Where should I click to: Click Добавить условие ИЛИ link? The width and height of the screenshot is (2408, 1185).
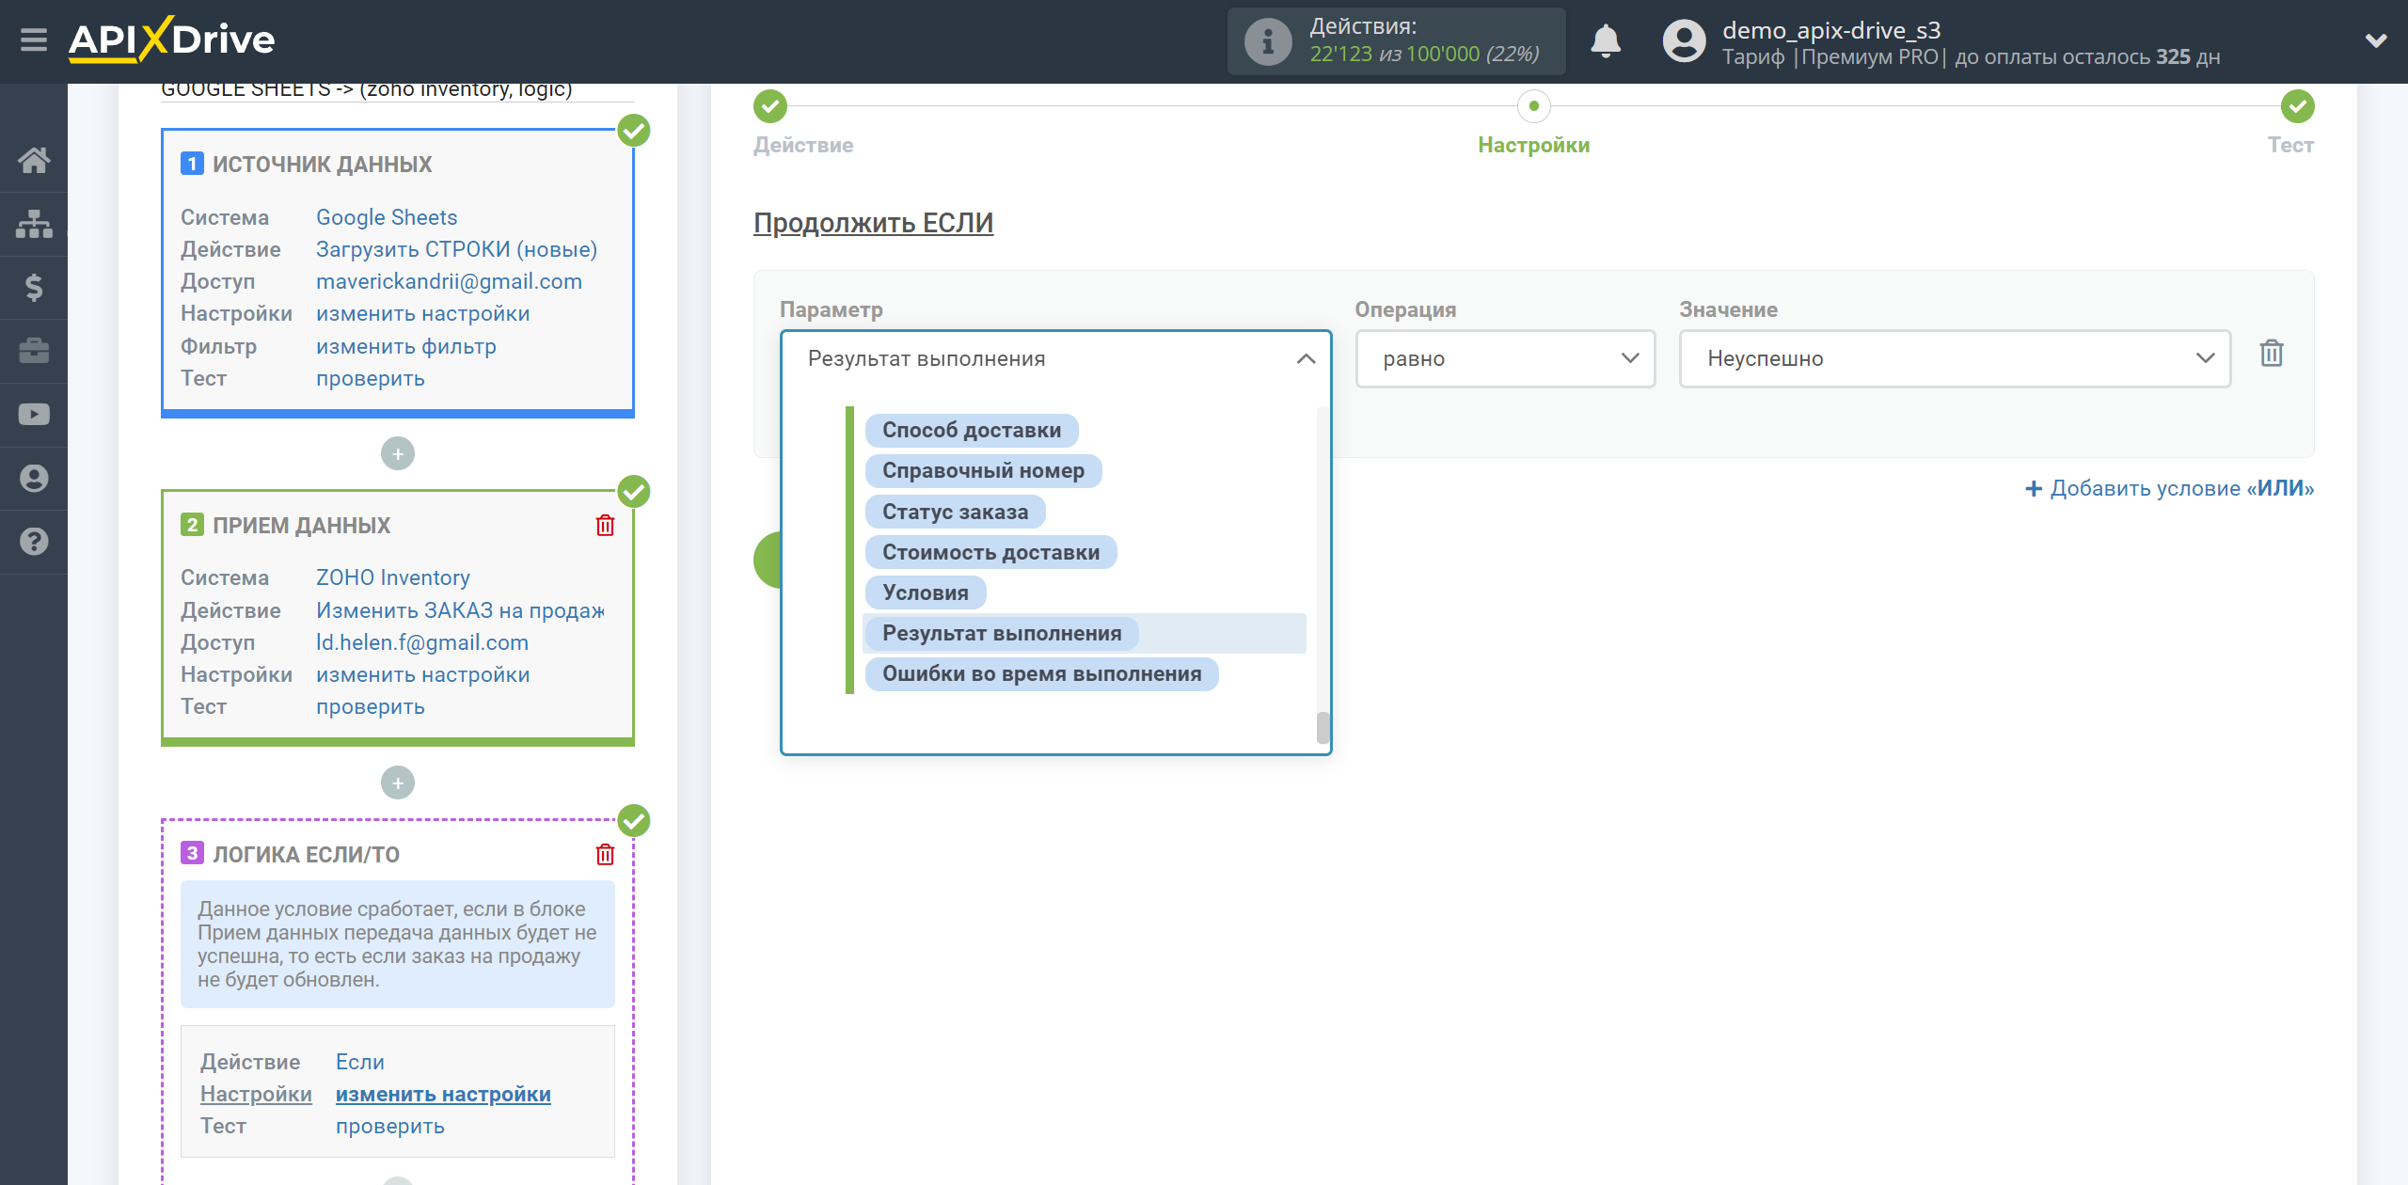2169,488
